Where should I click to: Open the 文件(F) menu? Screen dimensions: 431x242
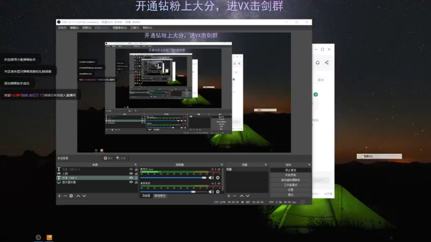[62, 28]
